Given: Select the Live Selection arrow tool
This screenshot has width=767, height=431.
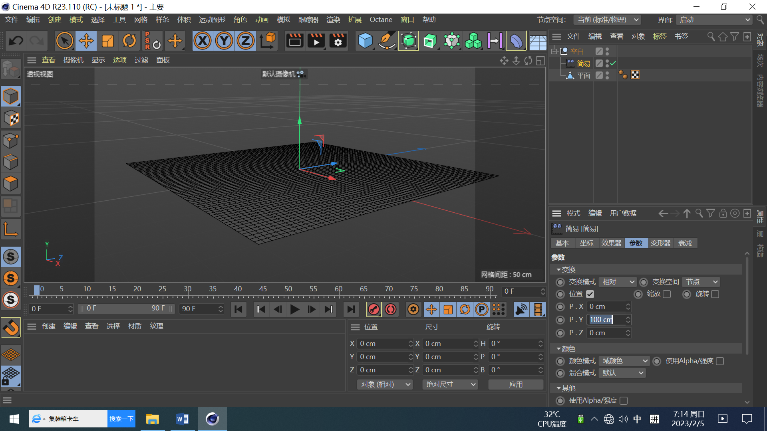Looking at the screenshot, I should pos(64,41).
